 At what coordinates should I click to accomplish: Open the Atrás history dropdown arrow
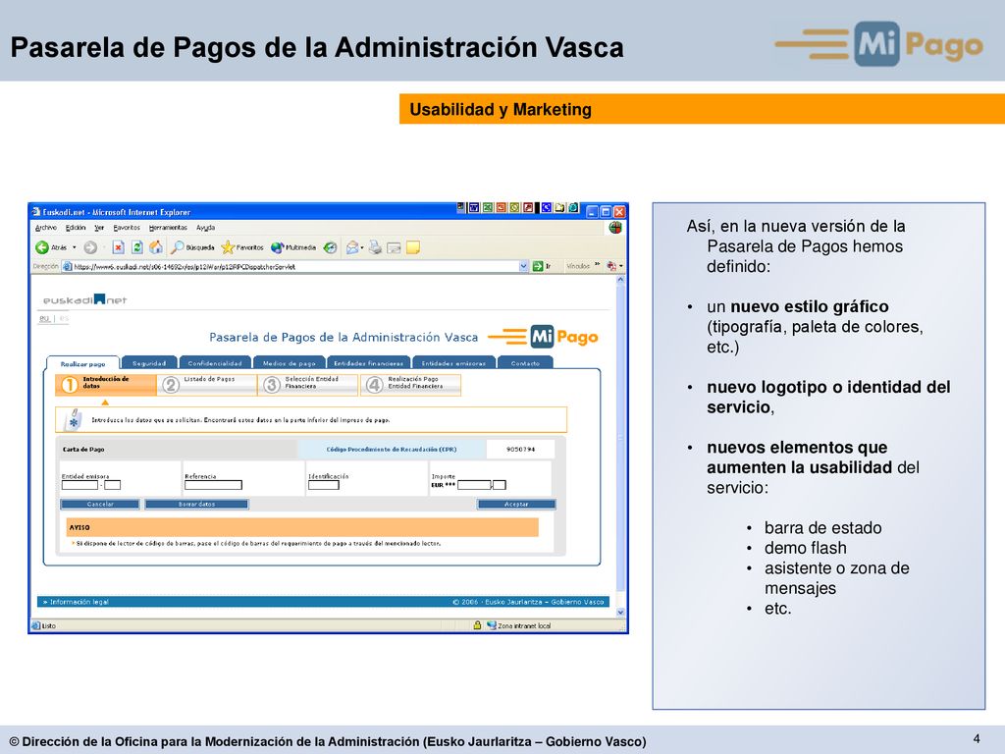pos(75,247)
